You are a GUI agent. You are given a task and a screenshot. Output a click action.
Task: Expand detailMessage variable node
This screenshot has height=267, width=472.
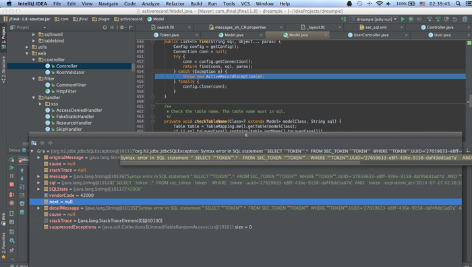pyautogui.click(x=38, y=208)
